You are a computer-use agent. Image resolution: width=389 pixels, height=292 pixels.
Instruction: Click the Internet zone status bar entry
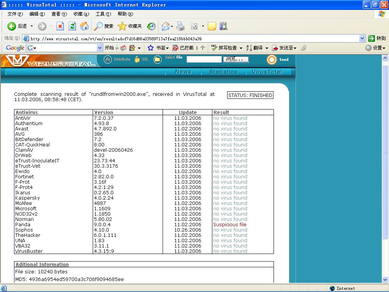(342, 288)
